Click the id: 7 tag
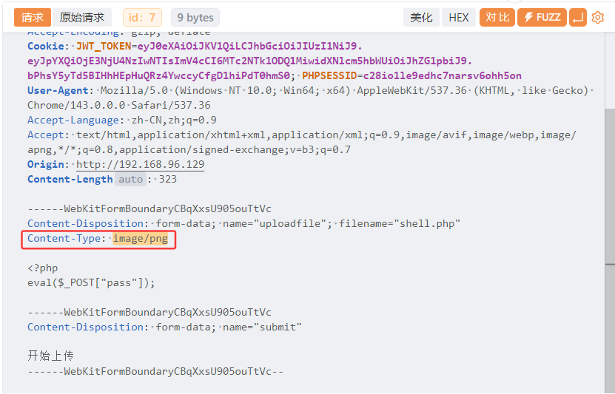The height and width of the screenshot is (394, 615). (142, 17)
